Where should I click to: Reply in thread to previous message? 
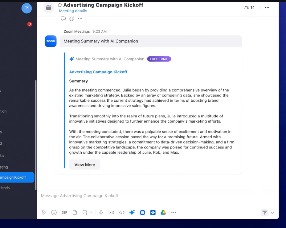[63, 18]
